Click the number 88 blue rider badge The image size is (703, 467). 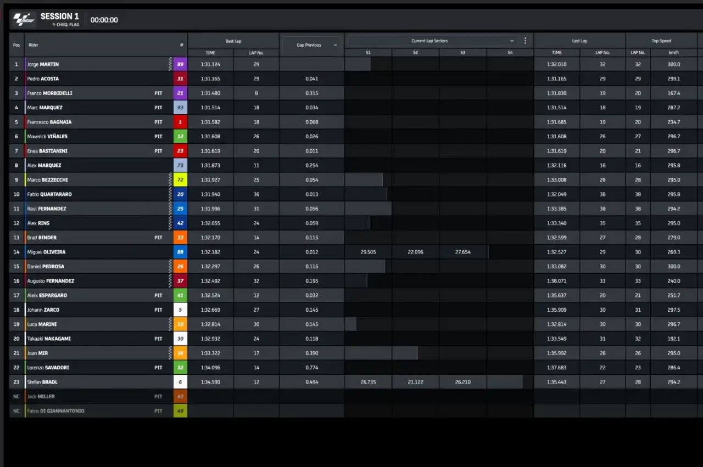tap(180, 252)
